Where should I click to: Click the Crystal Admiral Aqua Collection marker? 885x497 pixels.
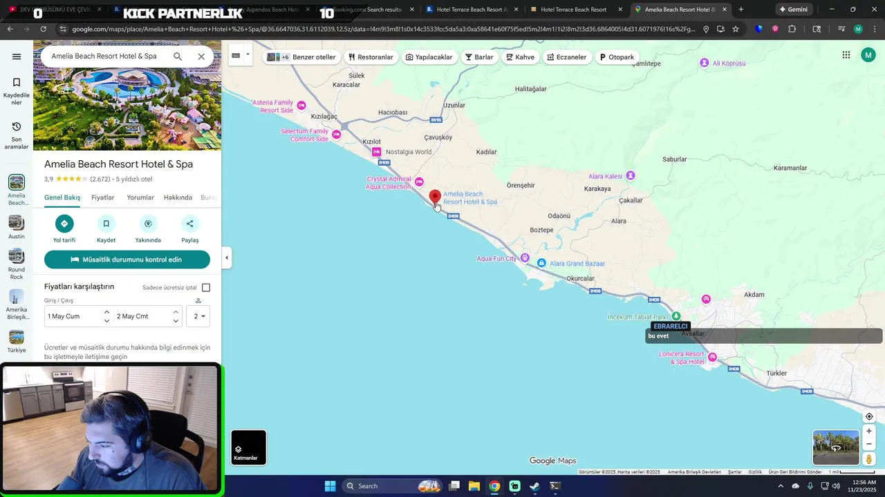pos(419,182)
